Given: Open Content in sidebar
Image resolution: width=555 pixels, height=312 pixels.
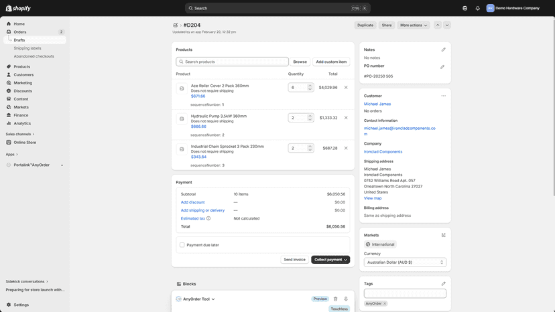Looking at the screenshot, I should [21, 99].
